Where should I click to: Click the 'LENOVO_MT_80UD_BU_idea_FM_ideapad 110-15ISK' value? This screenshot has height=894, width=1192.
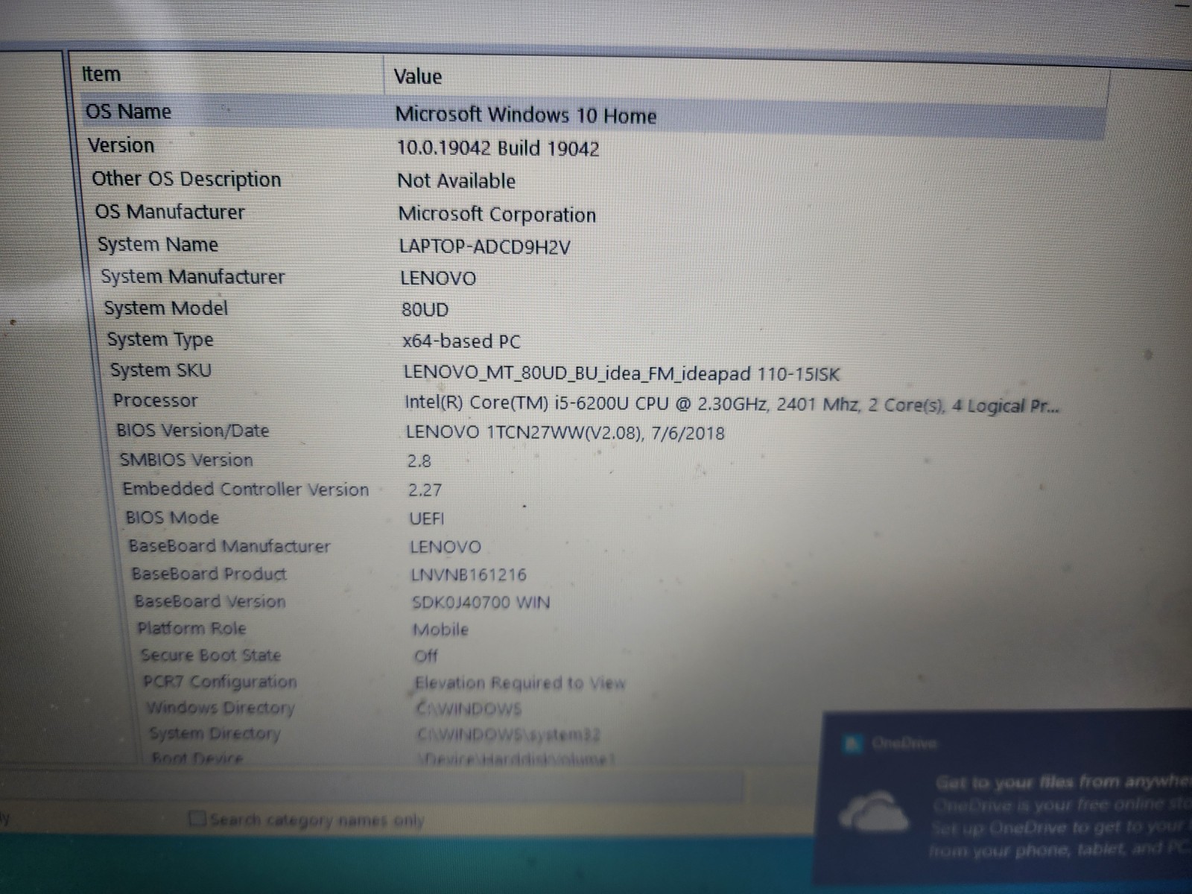coord(621,373)
